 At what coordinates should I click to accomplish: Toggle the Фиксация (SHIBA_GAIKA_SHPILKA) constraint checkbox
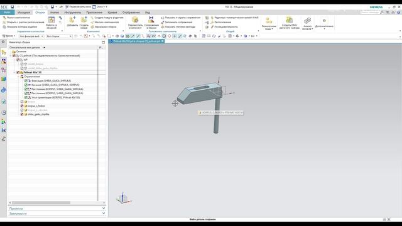point(26,81)
